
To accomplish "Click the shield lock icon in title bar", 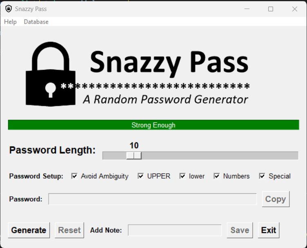I will click(x=9, y=9).
